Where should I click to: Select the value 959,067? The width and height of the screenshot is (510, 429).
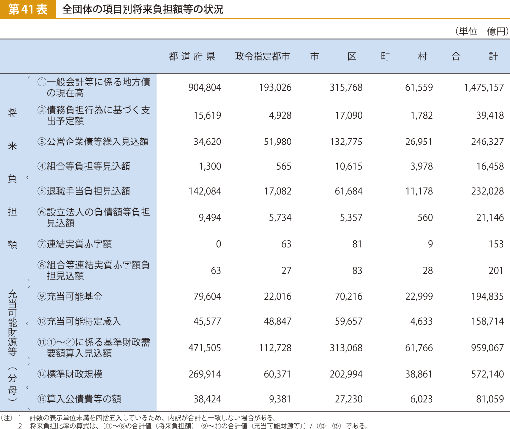[487, 348]
